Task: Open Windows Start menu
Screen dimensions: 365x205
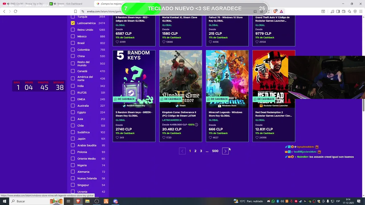Action: 5,201
